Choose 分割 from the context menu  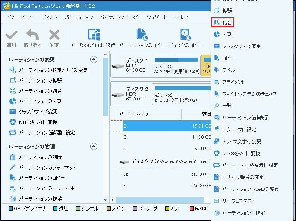(227, 34)
